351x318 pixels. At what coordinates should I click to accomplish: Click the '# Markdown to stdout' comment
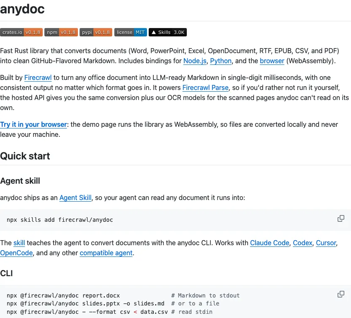point(205,296)
